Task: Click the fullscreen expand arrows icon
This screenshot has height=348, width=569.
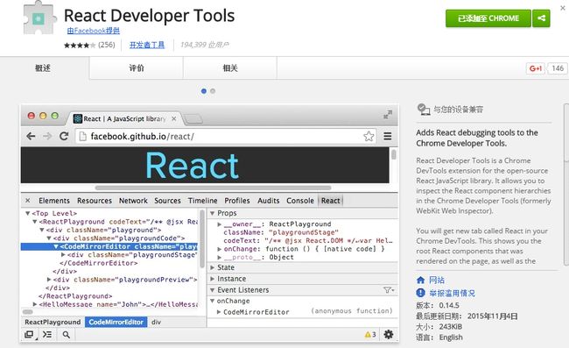Action: point(388,115)
